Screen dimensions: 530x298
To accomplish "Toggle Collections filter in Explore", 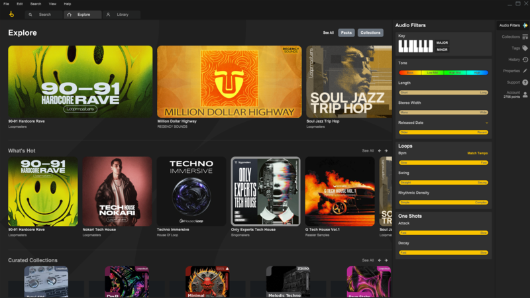I will pos(370,32).
